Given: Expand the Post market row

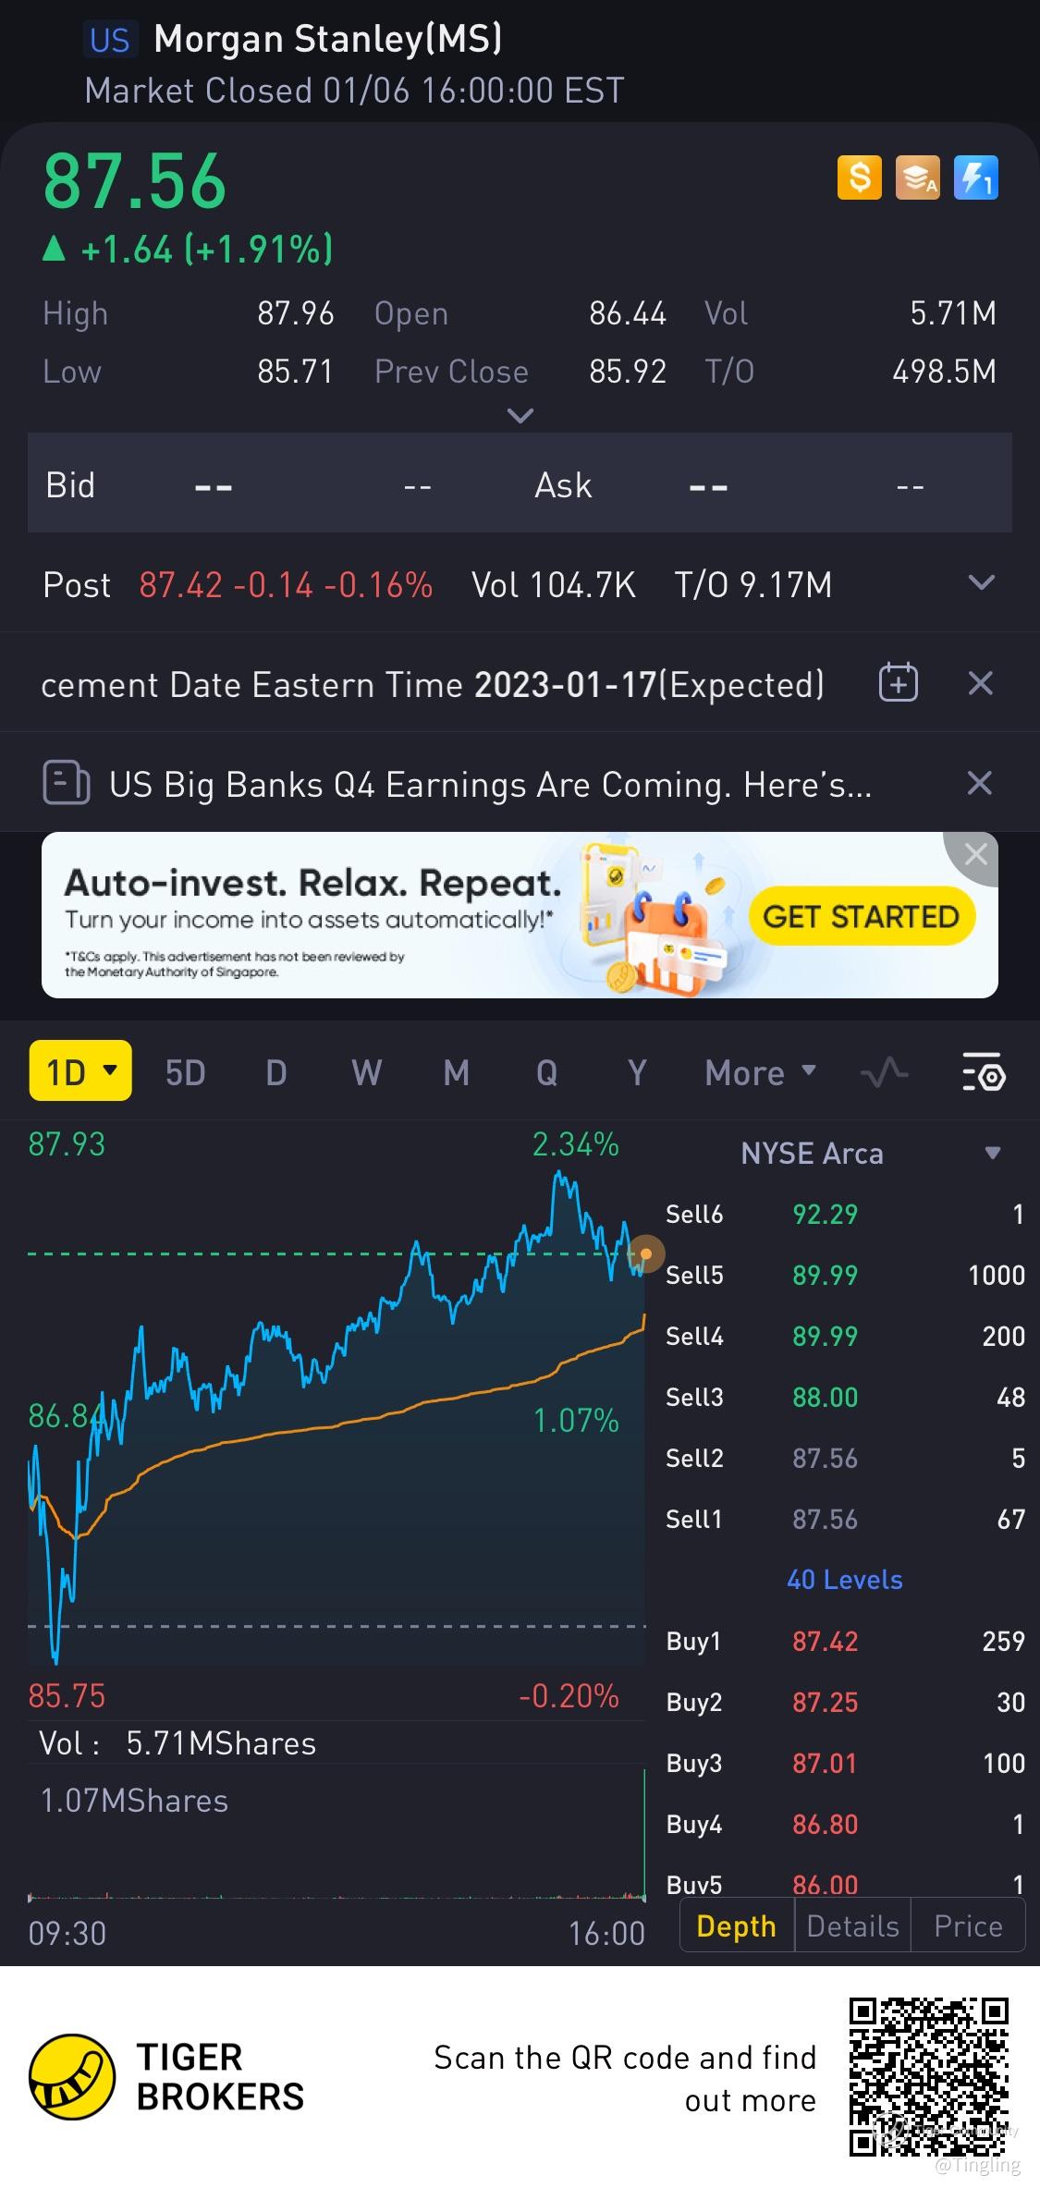Looking at the screenshot, I should click(981, 583).
